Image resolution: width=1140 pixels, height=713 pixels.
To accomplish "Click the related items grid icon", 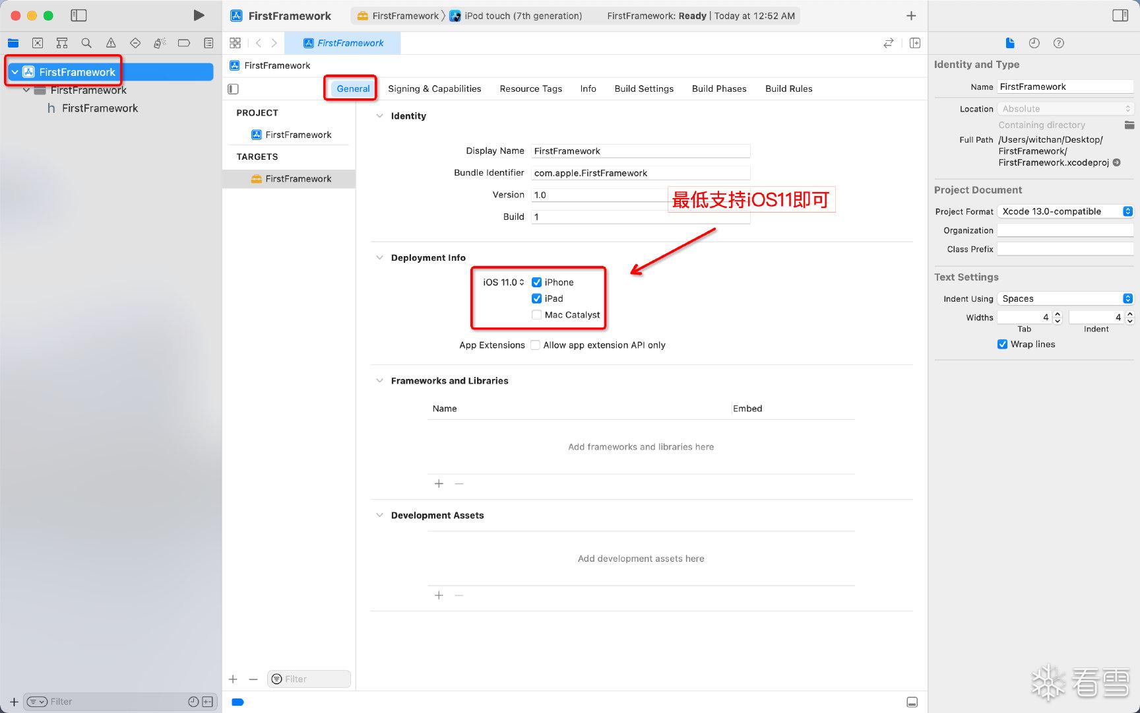I will click(236, 43).
